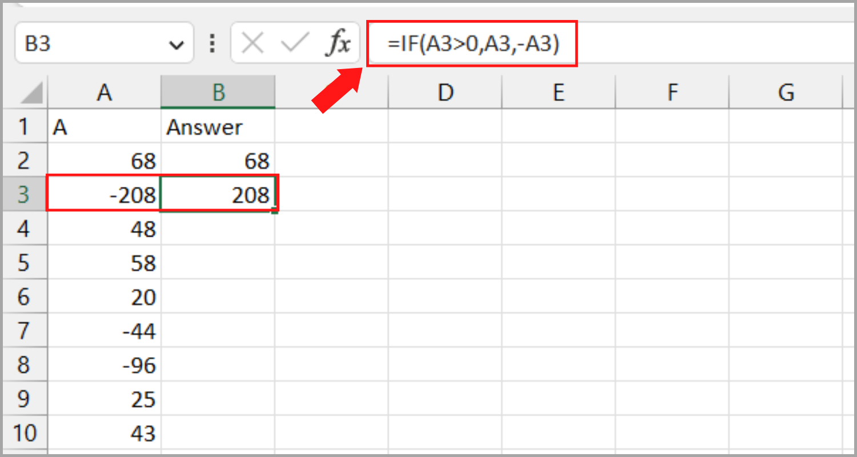Click the Name Box showing B3
This screenshot has height=457, width=857.
coord(104,43)
